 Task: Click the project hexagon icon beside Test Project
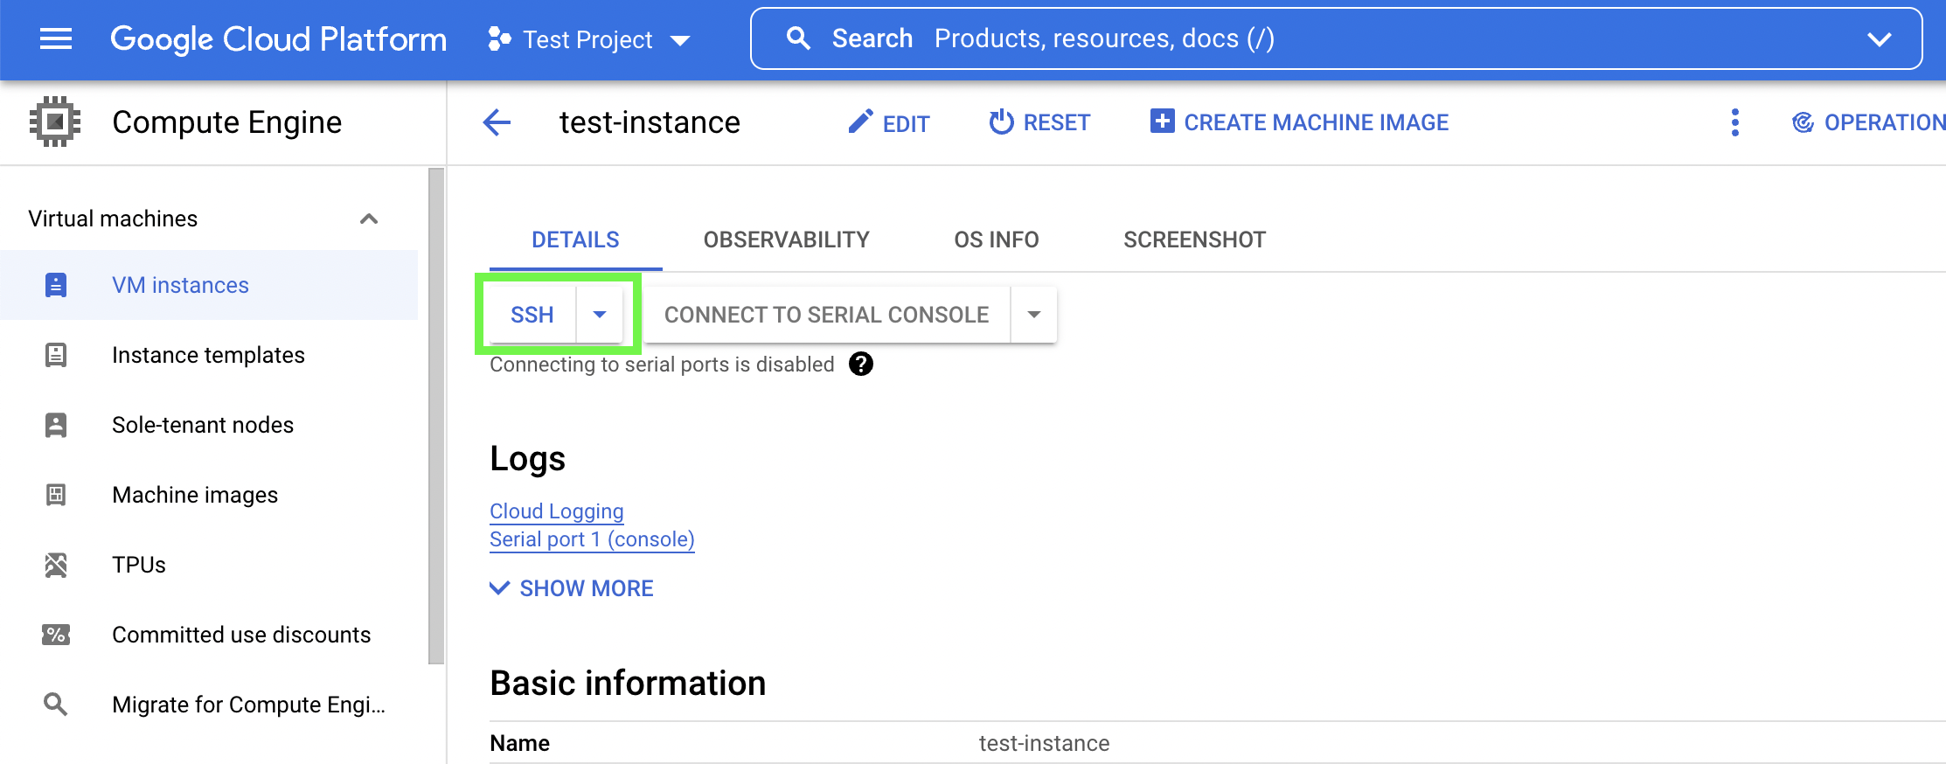[x=499, y=38]
